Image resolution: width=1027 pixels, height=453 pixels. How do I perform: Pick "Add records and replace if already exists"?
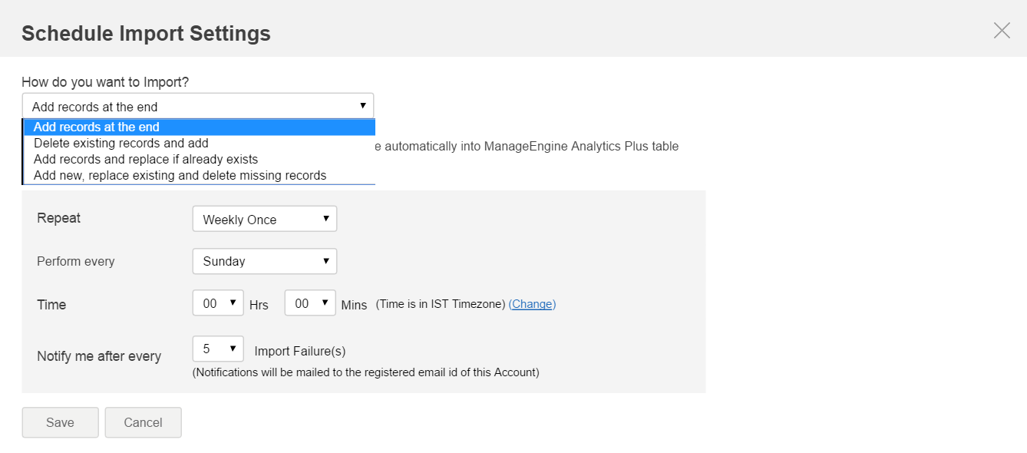pos(146,160)
